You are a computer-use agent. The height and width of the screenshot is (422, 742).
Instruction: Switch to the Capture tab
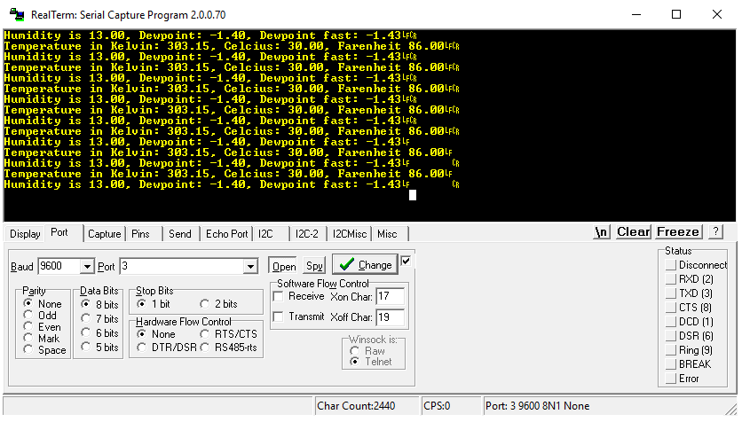pyautogui.click(x=105, y=234)
